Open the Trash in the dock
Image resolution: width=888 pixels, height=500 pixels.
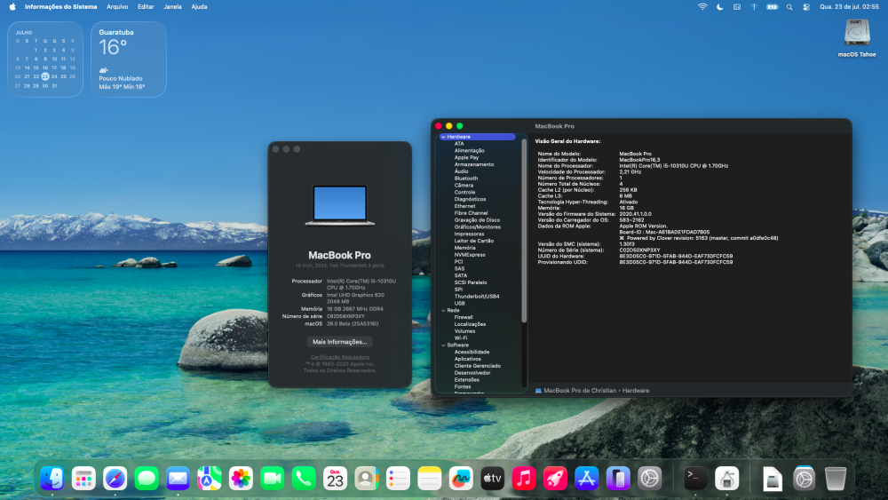836,479
